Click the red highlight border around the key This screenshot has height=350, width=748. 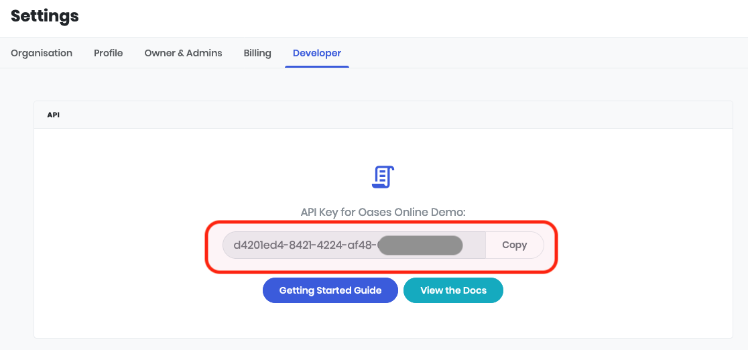coord(381,222)
